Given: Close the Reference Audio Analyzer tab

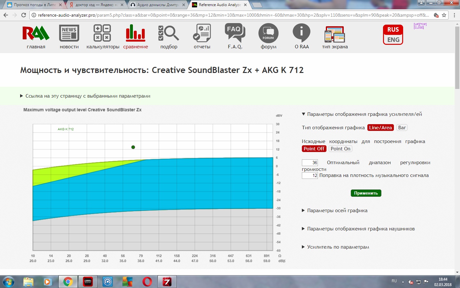Looking at the screenshot, I should pos(245,5).
